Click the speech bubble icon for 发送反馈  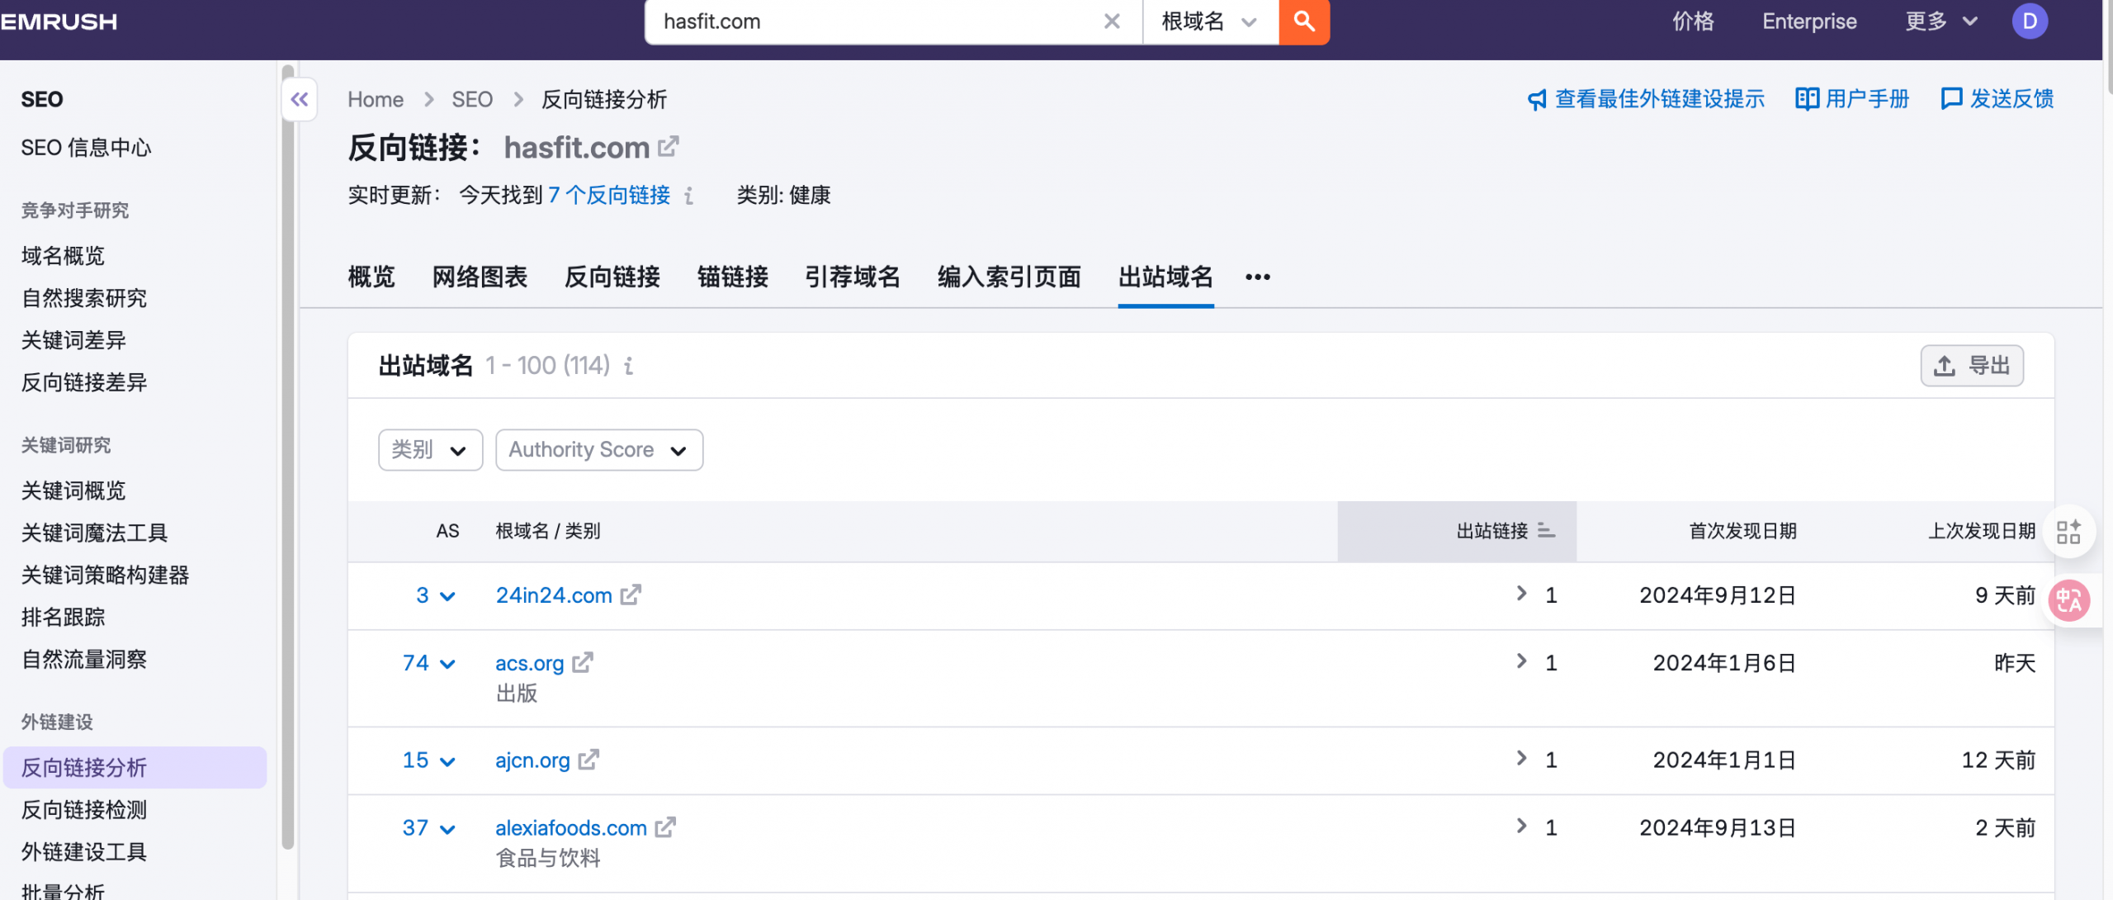pyautogui.click(x=1951, y=99)
